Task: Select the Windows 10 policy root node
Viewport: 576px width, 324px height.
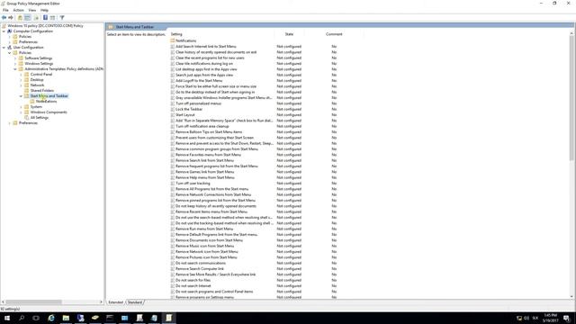Action: tap(45, 26)
